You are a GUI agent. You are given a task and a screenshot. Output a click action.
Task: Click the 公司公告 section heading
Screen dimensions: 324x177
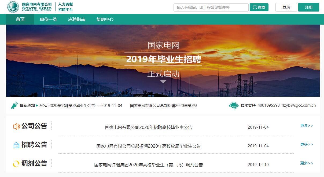pos(34,126)
